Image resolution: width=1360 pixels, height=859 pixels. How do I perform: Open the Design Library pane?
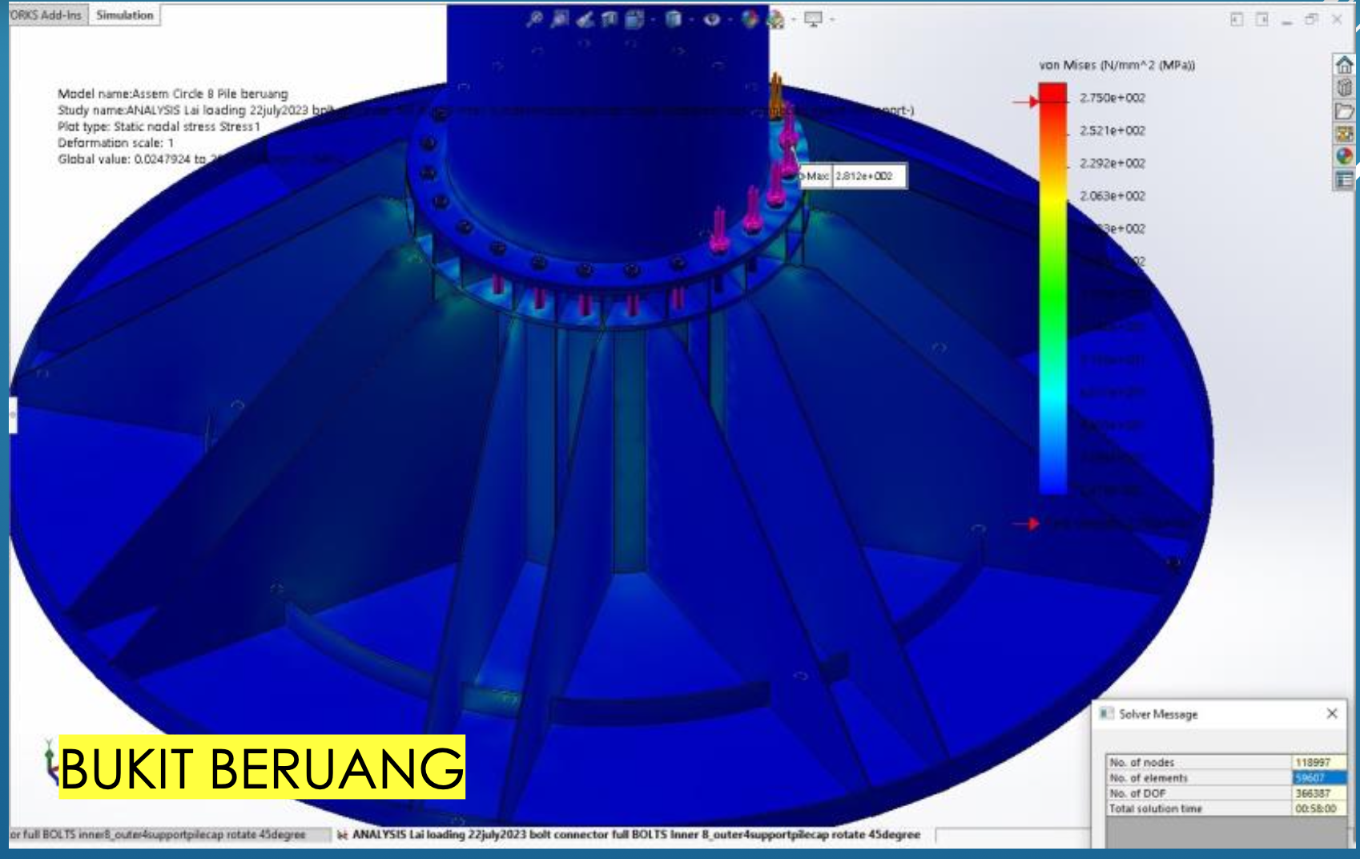[x=1344, y=87]
